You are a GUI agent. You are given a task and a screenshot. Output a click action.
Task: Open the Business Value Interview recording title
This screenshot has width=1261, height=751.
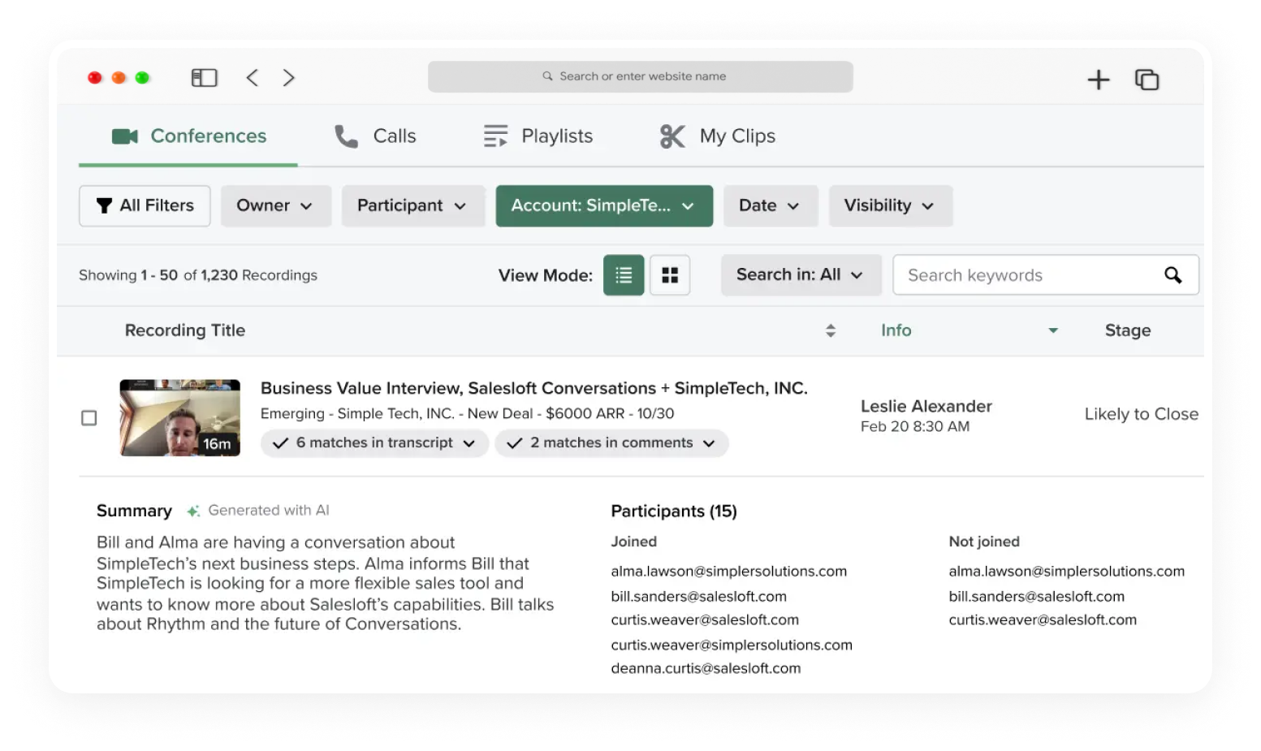(x=533, y=388)
